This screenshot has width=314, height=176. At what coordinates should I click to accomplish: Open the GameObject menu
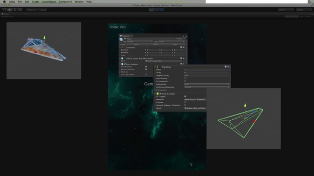tap(49, 1)
